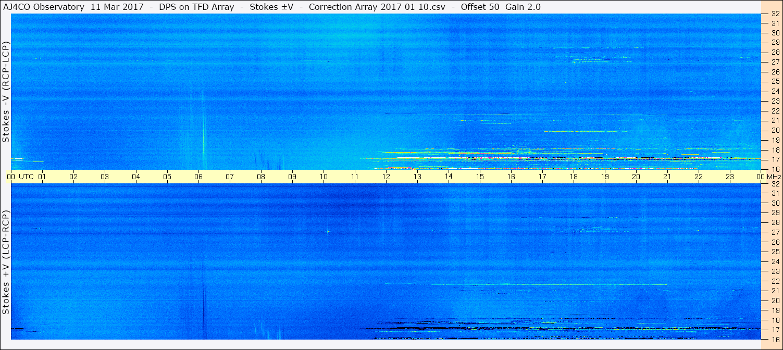This screenshot has width=783, height=350.
Task: Select hour 16 on the horizontal time axis
Action: coord(511,177)
